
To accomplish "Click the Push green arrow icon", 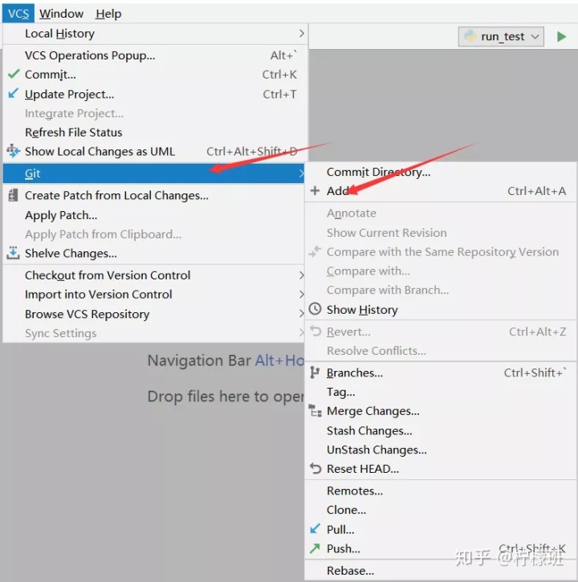I will (x=315, y=547).
